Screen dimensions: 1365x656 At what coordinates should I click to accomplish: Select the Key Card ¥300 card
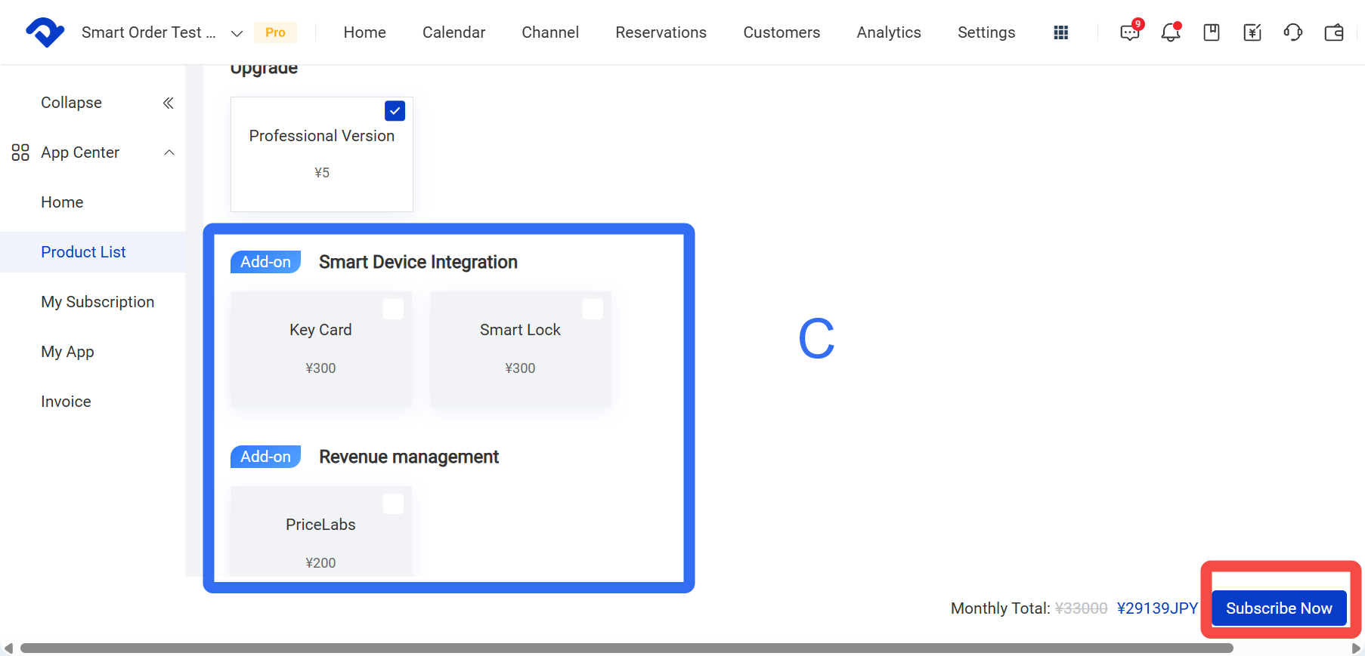pos(321,349)
